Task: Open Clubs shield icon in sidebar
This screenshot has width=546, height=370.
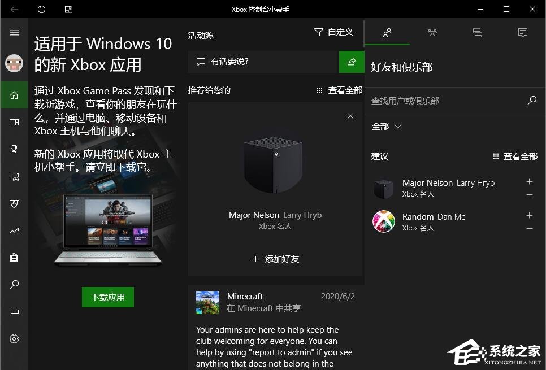Action: 14,203
